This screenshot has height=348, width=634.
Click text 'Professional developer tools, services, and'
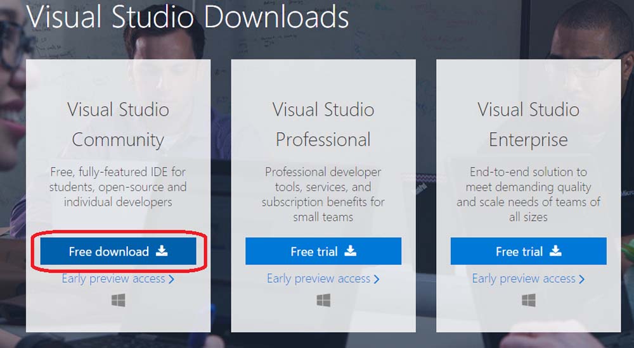click(323, 179)
